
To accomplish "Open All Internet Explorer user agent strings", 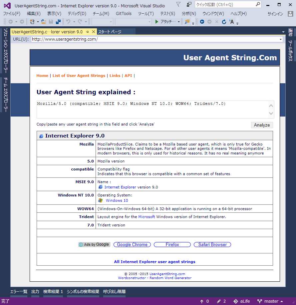I will click(154, 262).
